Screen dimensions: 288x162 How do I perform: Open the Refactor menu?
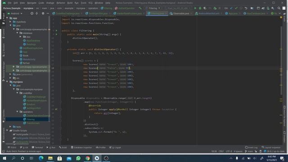(x=61, y=3)
